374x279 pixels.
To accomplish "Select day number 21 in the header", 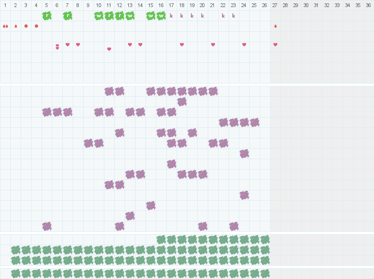I will [x=212, y=5].
